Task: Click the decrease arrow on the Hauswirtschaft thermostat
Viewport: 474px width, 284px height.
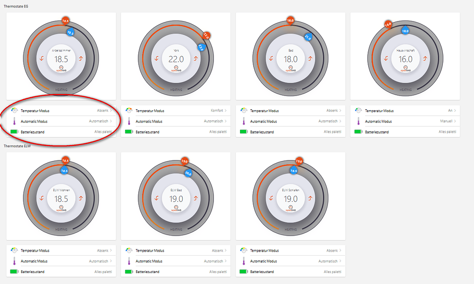Action: click(386, 59)
